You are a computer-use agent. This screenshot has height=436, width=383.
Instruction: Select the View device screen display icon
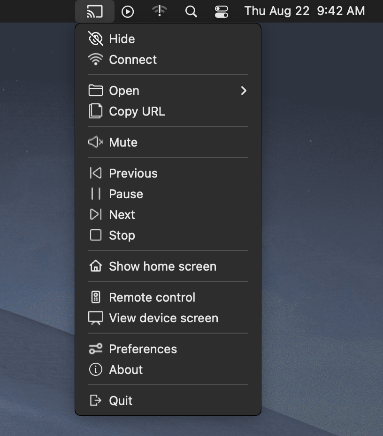coord(95,318)
